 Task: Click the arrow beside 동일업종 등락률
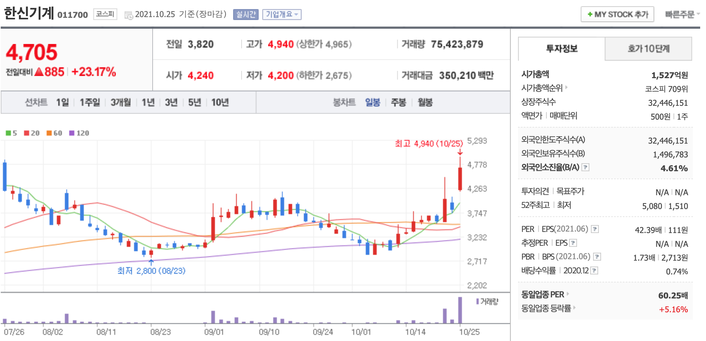click(574, 308)
